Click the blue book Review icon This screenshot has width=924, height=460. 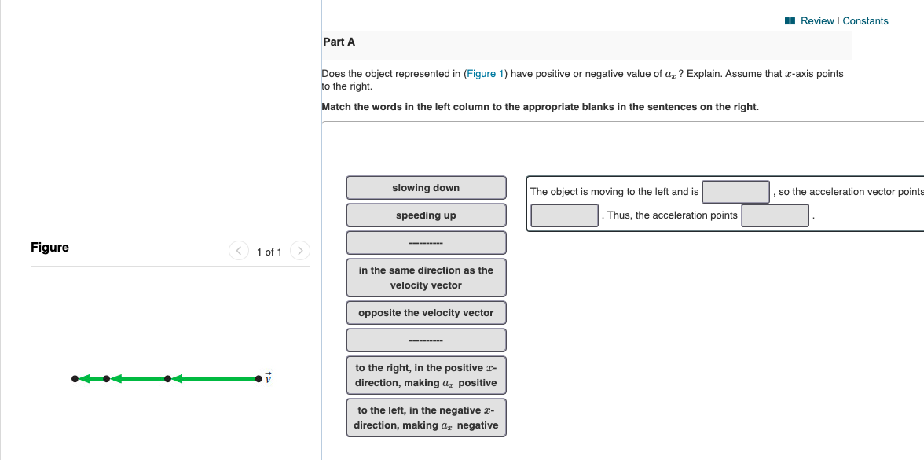(789, 20)
